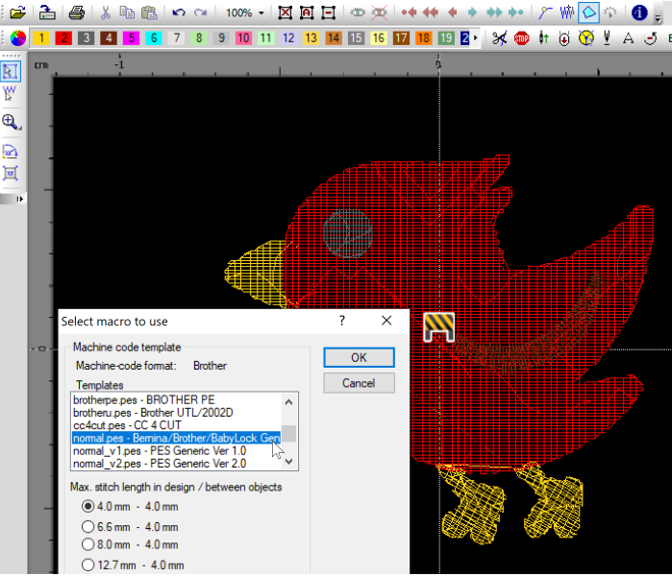Open design information with i icon
The width and height of the screenshot is (672, 576).
tap(639, 12)
